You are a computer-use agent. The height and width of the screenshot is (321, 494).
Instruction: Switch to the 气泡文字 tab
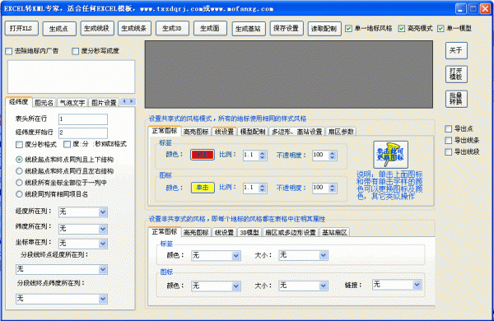[x=72, y=102]
